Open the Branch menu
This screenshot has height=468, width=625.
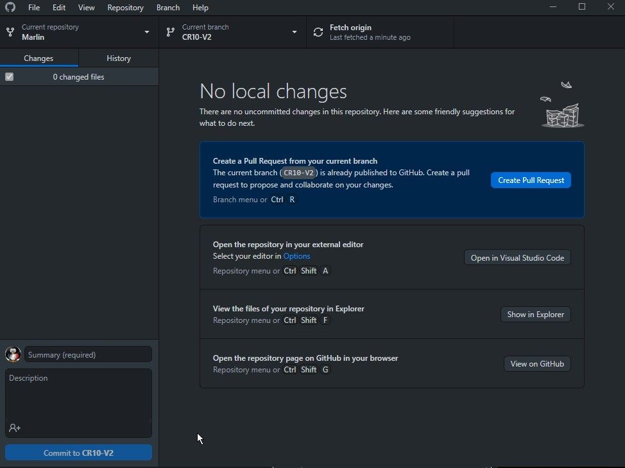(167, 7)
